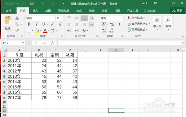Click the Decrease Indent icon
186x117 pixels.
click(x=69, y=31)
